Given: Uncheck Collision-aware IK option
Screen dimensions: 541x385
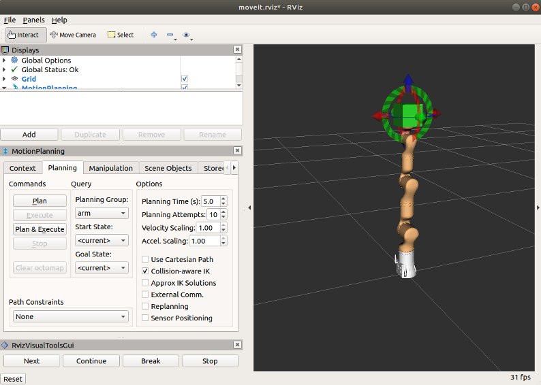Looking at the screenshot, I should tap(145, 271).
